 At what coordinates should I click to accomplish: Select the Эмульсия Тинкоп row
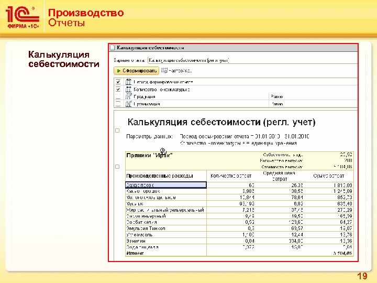coord(239,228)
